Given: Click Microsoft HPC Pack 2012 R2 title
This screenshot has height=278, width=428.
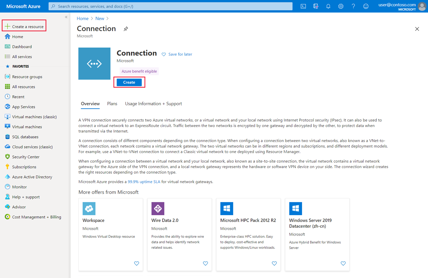Looking at the screenshot, I should [248, 220].
